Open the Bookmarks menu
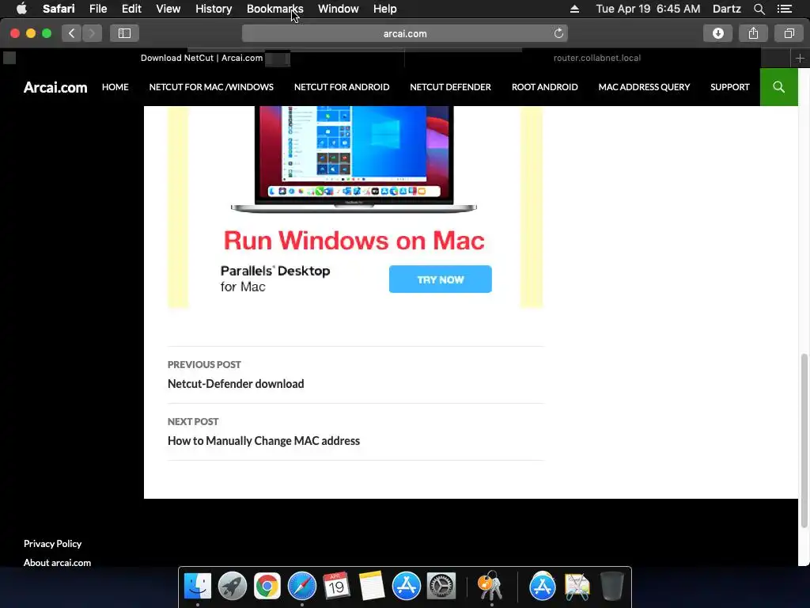This screenshot has height=608, width=810. [274, 9]
